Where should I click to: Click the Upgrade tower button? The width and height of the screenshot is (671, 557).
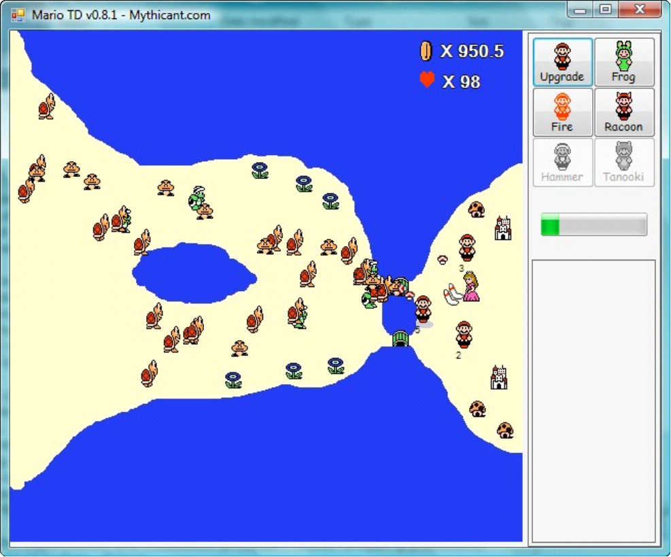(562, 62)
